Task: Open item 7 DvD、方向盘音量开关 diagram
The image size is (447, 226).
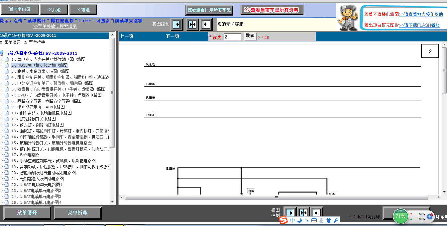Action: point(56,95)
